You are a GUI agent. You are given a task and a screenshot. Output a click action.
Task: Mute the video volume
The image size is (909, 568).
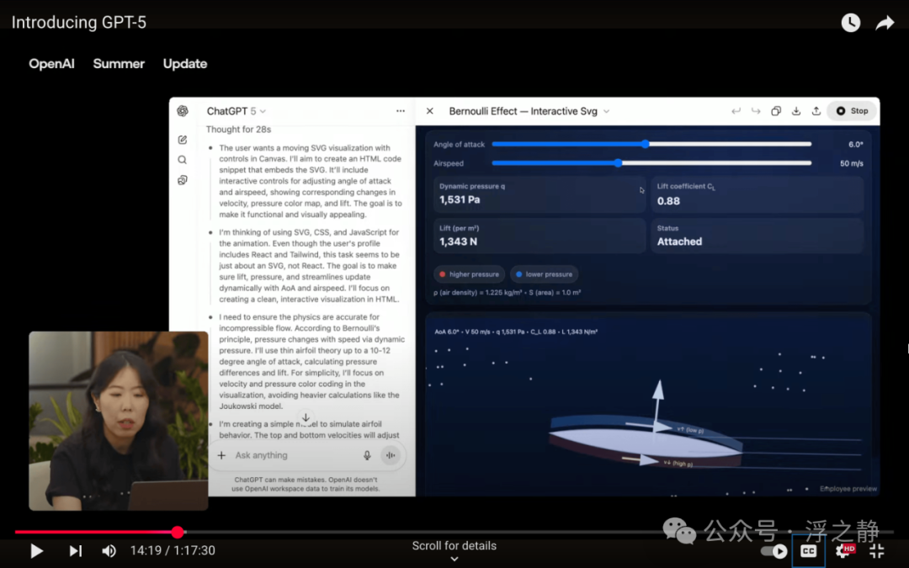coord(109,550)
